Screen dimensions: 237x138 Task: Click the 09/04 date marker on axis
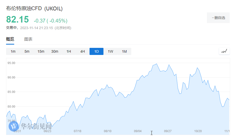tap(138, 131)
